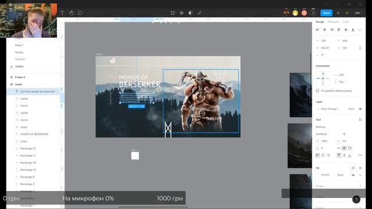The height and width of the screenshot is (209, 372).
Task: Click align top icon in Design panel
Action: click(x=339, y=30)
